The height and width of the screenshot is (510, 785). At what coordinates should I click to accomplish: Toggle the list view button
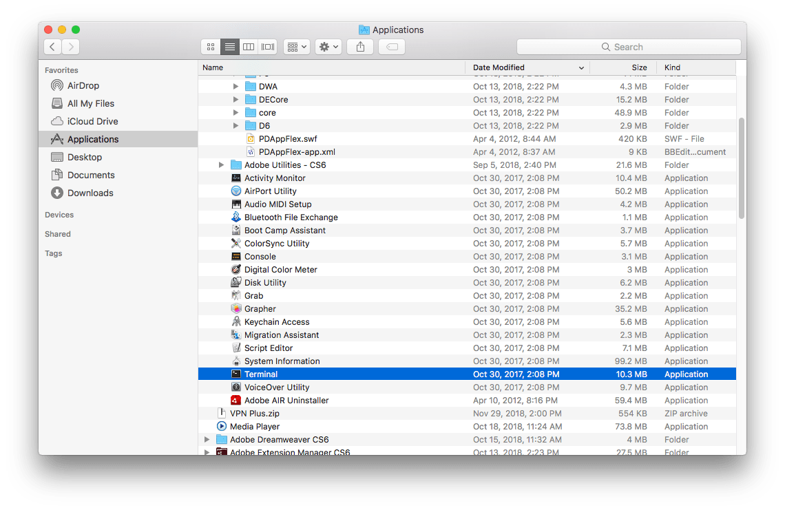(229, 46)
